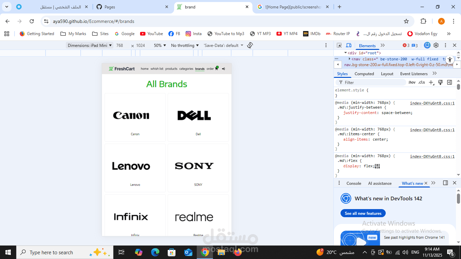The image size is (461, 259).
Task: Open the 50% zoom dropdown
Action: [160, 45]
